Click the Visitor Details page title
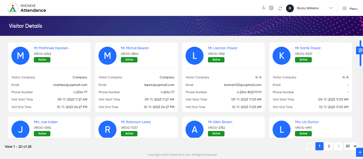This screenshot has width=363, height=159. (25, 26)
